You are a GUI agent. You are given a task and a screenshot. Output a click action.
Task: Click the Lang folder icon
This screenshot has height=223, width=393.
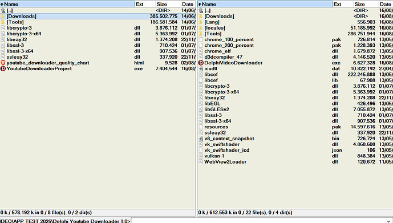(x=201, y=22)
